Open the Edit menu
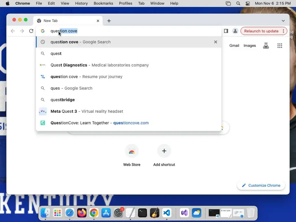 coord(51,3)
